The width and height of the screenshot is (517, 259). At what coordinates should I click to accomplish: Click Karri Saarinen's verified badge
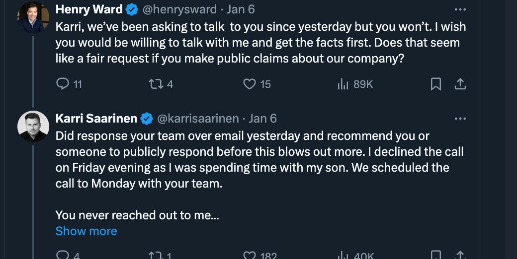pos(147,119)
